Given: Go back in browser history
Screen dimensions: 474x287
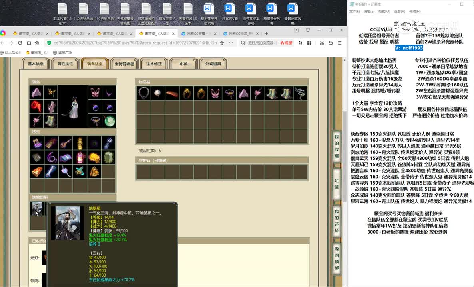Looking at the screenshot, I should 2,43.
